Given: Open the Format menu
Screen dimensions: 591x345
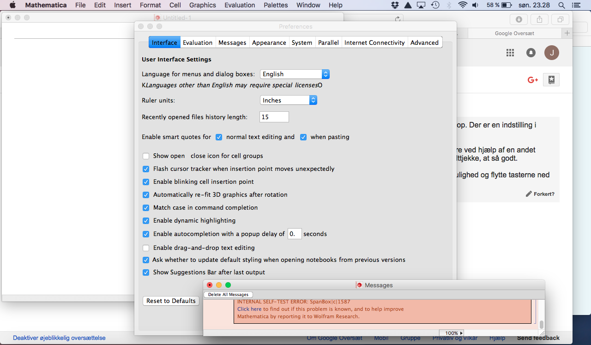Looking at the screenshot, I should point(151,5).
